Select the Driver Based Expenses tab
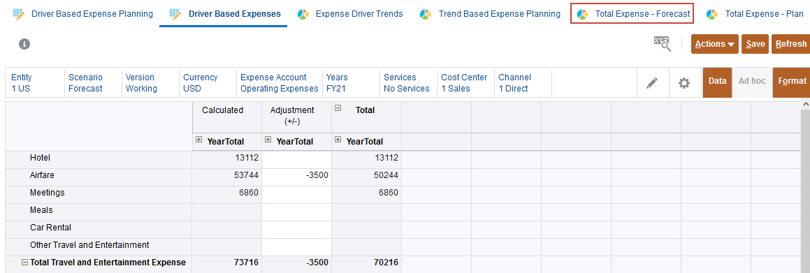Viewport: 810px width, 273px height. (x=235, y=14)
